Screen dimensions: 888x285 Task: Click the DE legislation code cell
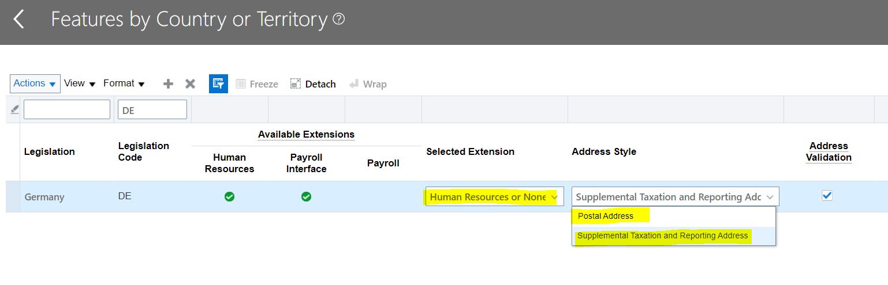(x=125, y=196)
